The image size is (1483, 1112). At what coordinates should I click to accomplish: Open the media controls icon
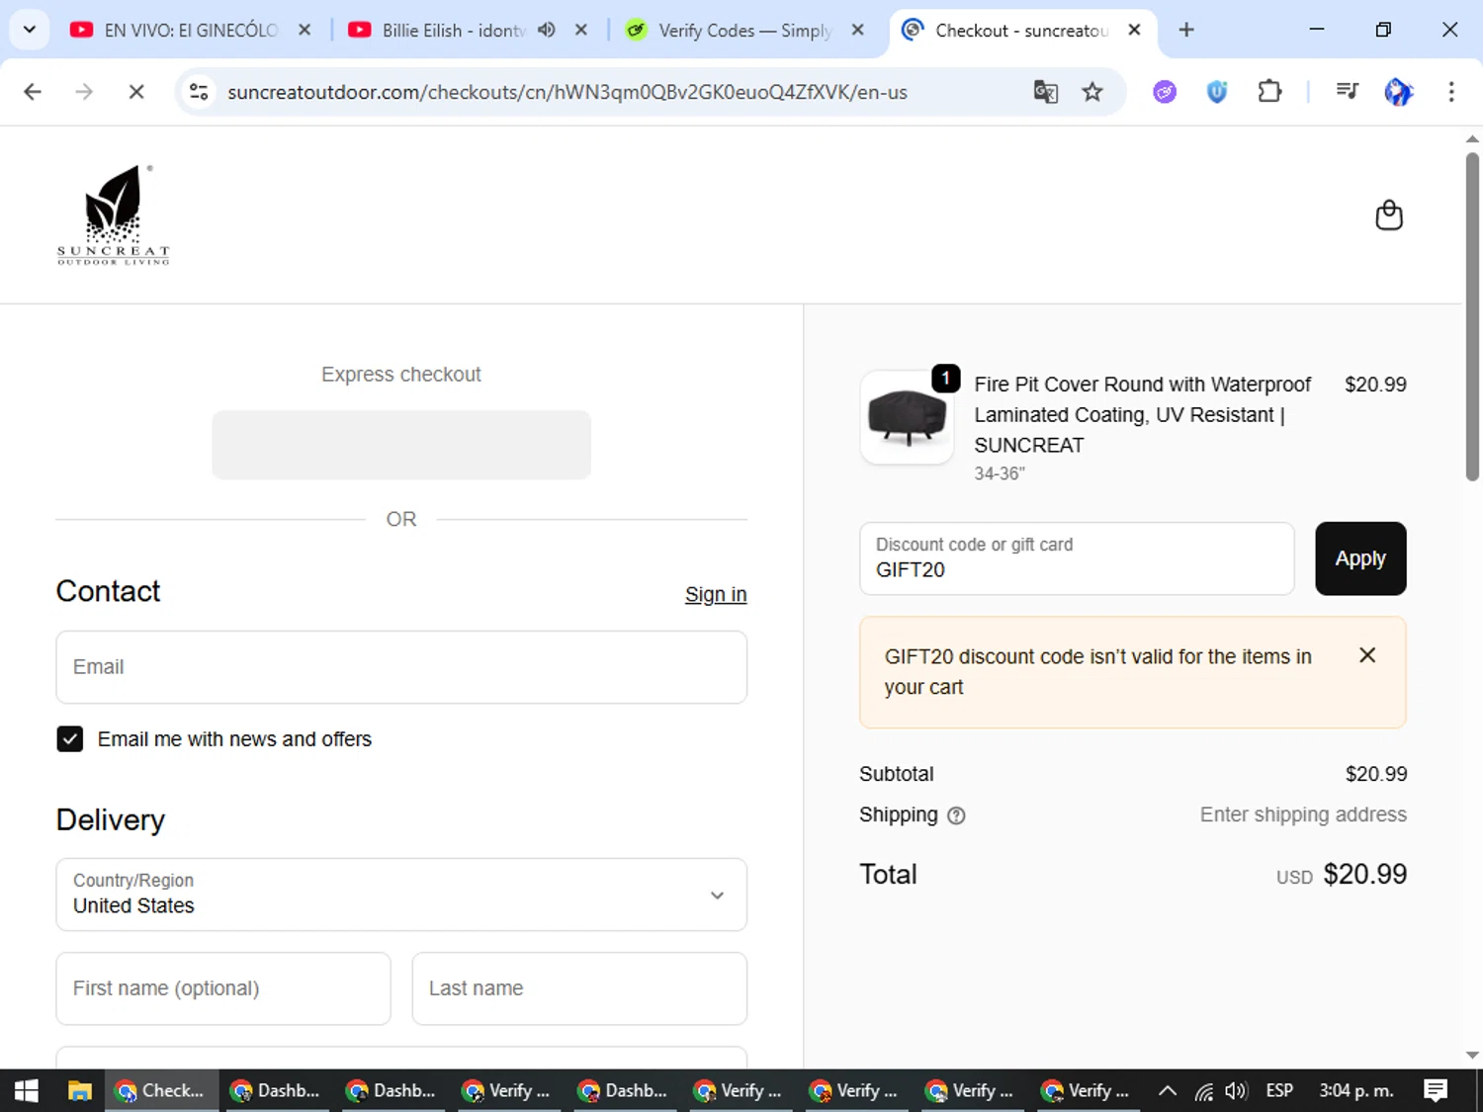pos(1347,92)
